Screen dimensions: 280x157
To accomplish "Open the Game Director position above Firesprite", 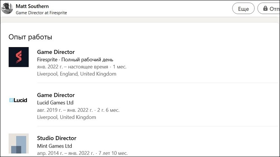I will (x=56, y=52).
